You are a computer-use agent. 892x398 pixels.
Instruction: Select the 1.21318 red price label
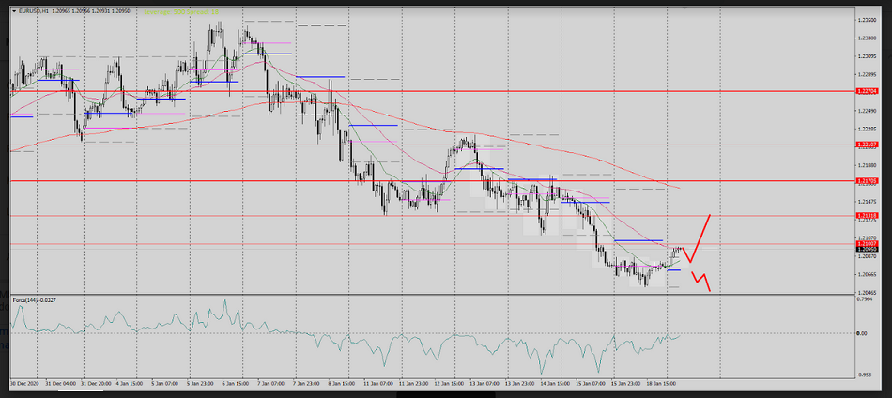[x=867, y=216]
